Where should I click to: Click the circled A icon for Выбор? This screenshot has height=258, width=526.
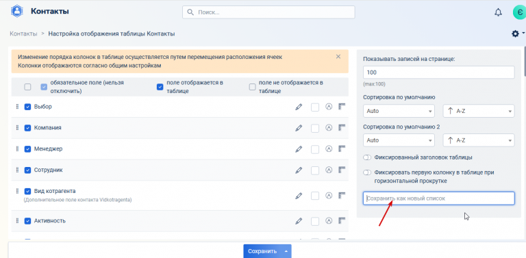329,107
